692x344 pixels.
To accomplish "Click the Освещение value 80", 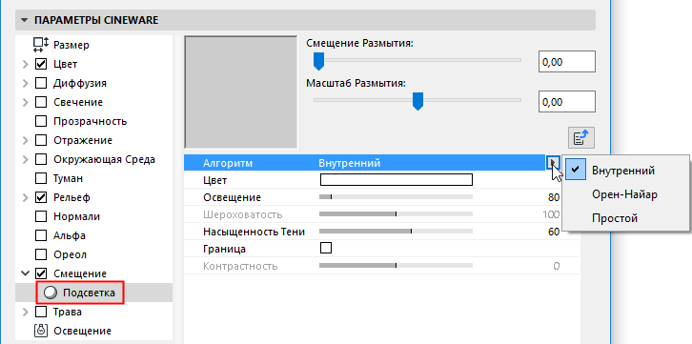I will [x=554, y=197].
